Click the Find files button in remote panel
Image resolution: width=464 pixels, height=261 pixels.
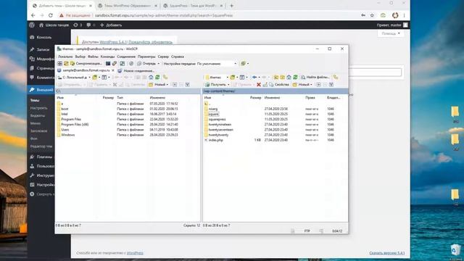[x=315, y=78]
